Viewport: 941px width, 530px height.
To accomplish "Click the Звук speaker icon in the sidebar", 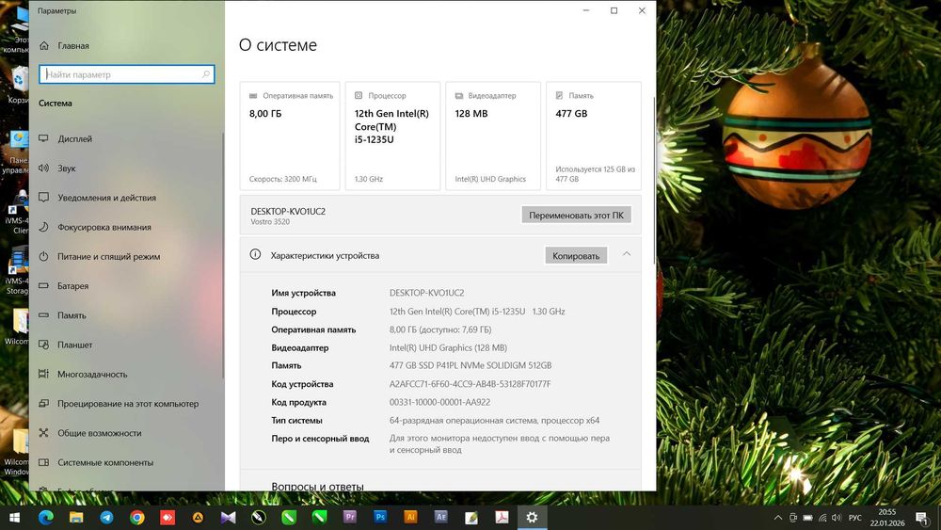I will click(x=43, y=169).
